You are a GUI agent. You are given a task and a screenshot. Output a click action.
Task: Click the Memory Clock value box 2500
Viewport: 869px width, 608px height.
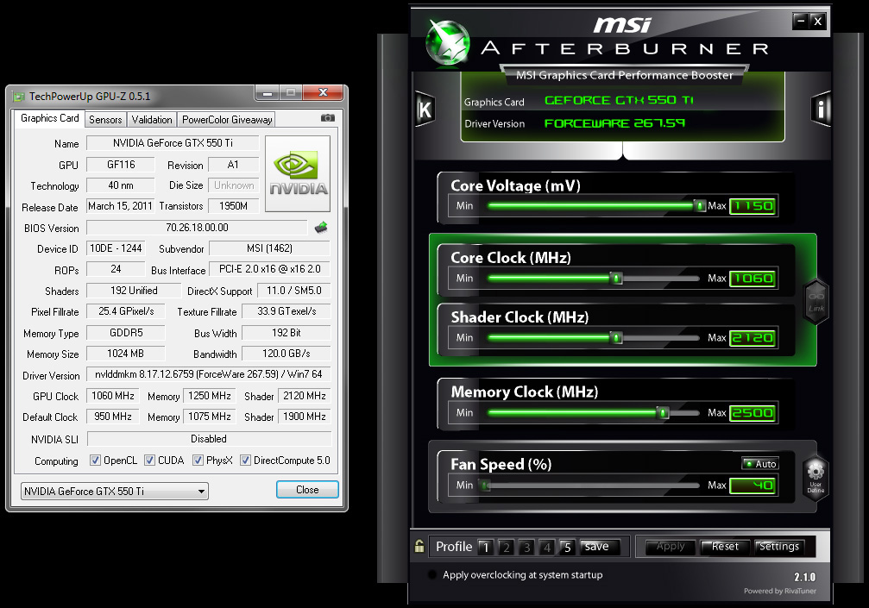point(753,413)
